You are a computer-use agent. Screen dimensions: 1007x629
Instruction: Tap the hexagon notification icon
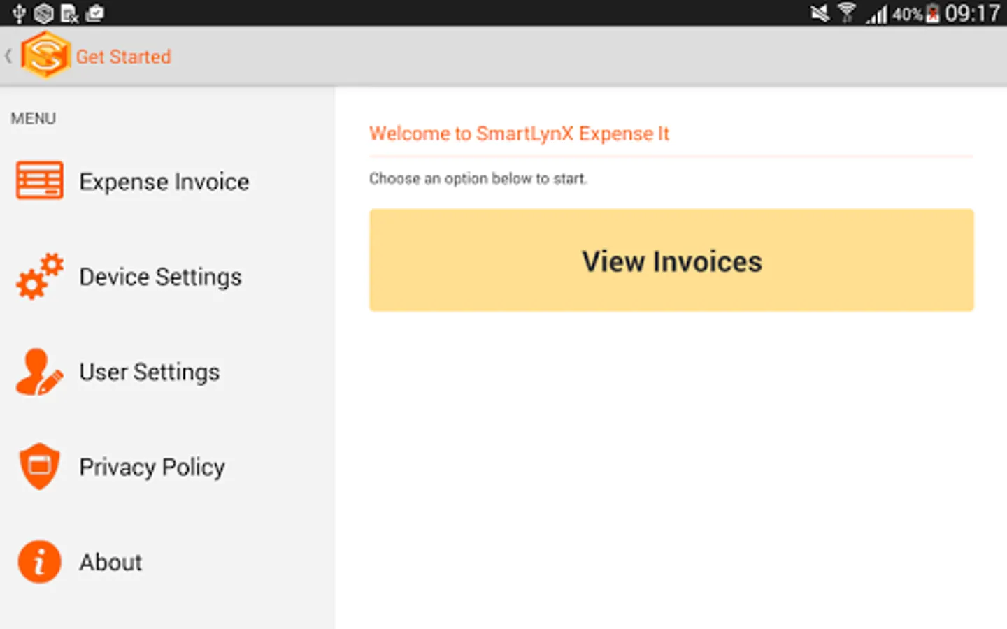(44, 13)
